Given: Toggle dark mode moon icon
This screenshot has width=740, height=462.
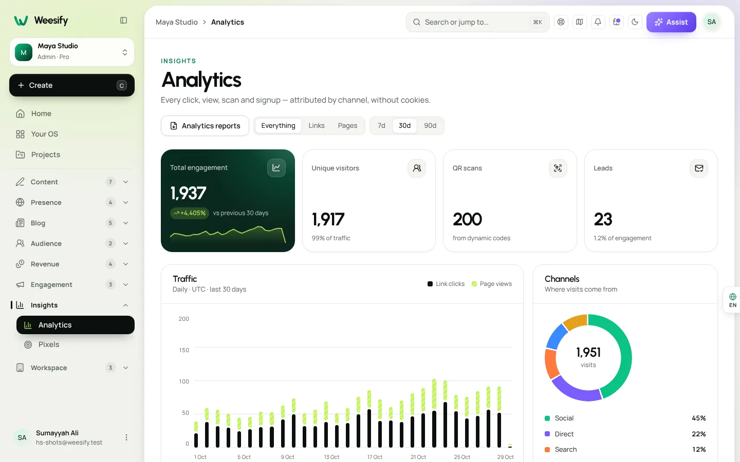Looking at the screenshot, I should point(635,22).
